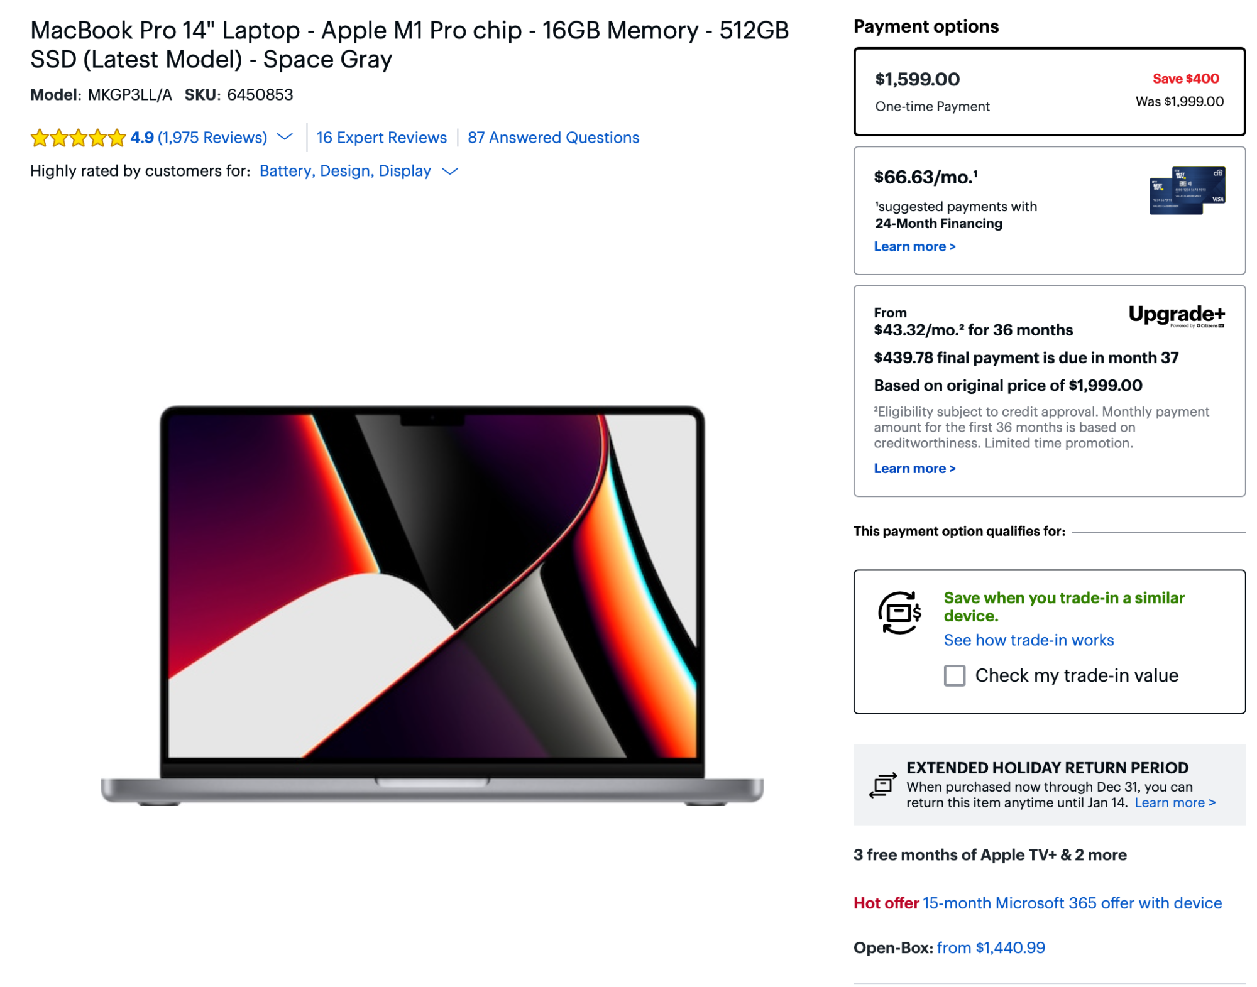Click Learn more about holiday returns

(1175, 802)
